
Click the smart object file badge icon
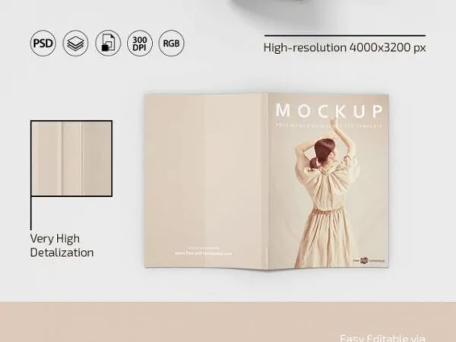108,43
